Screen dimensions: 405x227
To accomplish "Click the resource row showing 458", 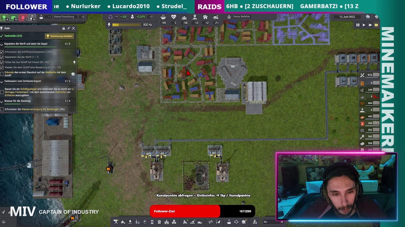I will click(370, 123).
